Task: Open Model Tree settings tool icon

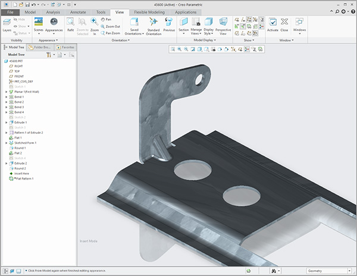Action: (49, 55)
